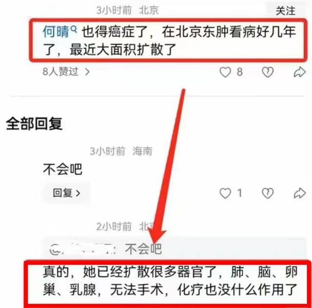312x308 pixels.
Task: Tap the blurred avatar in quoted reply
Action: (56, 249)
